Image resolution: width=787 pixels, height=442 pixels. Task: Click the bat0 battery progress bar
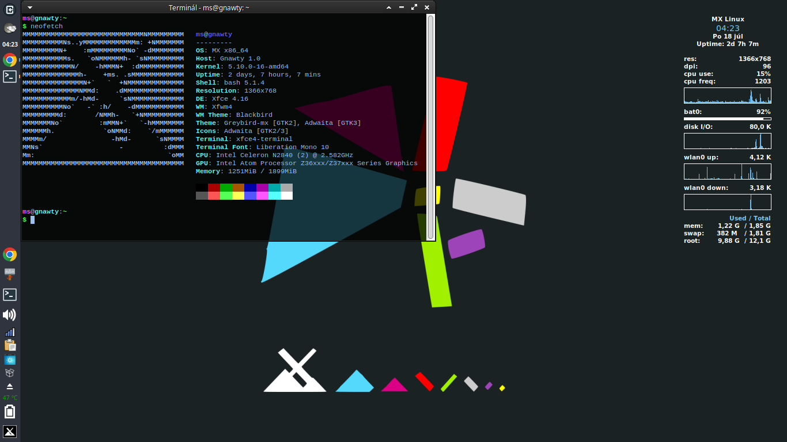click(728, 119)
